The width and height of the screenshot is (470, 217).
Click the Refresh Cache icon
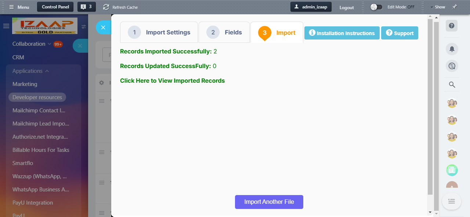pos(106,7)
